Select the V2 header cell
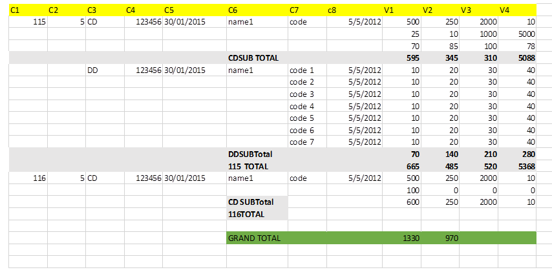 pos(440,10)
